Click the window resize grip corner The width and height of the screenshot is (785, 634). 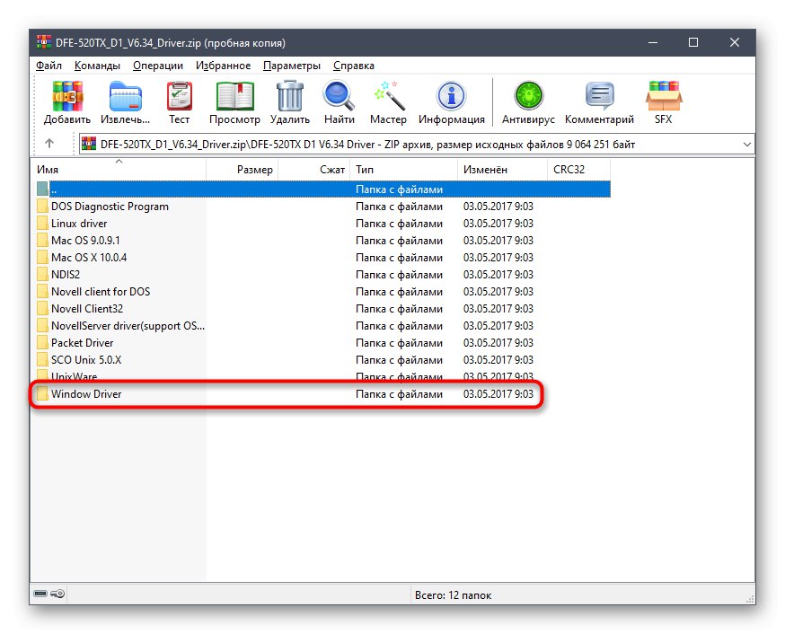(x=749, y=598)
